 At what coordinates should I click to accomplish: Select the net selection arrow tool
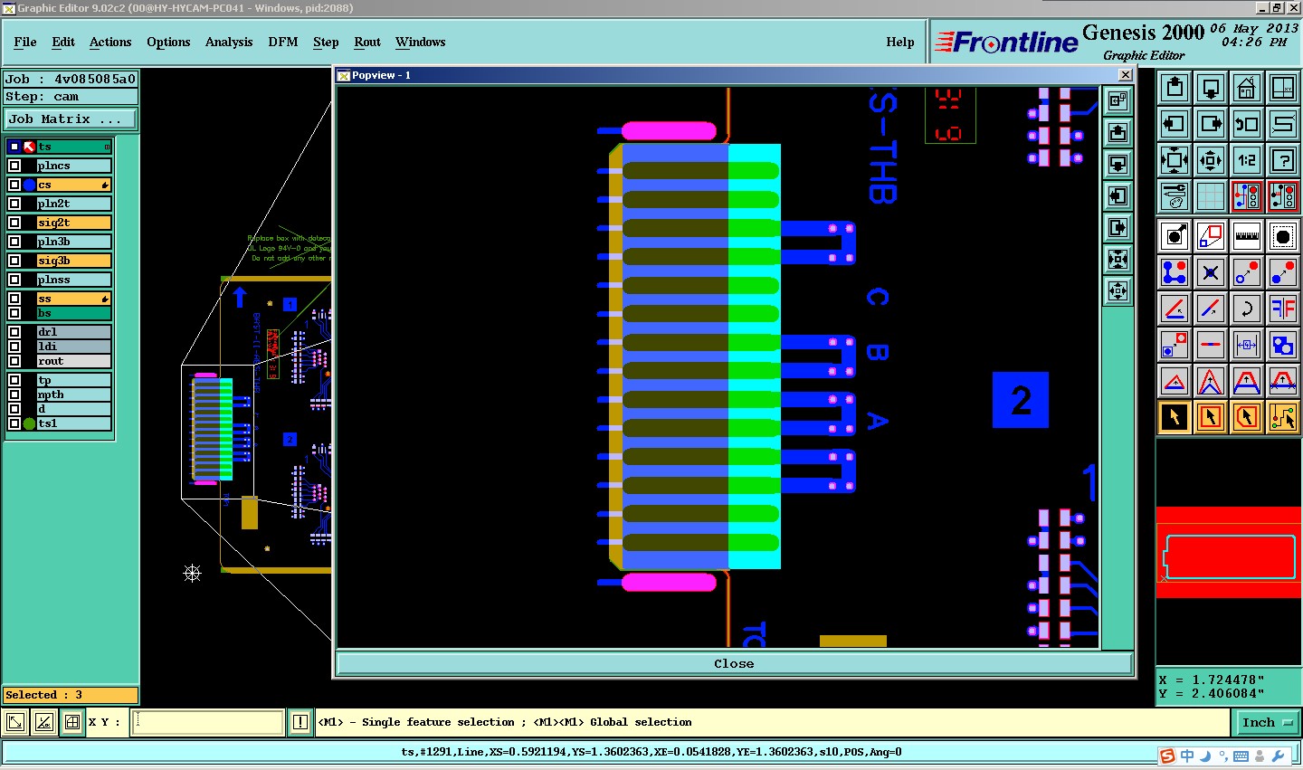pyautogui.click(x=1283, y=417)
